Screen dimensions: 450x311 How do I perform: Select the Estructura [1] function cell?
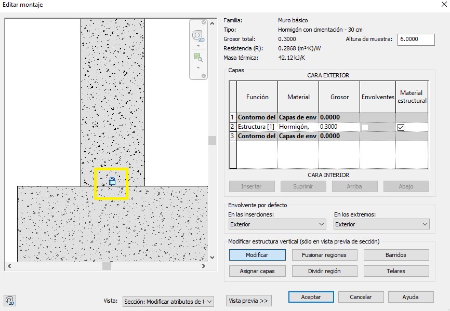[257, 127]
